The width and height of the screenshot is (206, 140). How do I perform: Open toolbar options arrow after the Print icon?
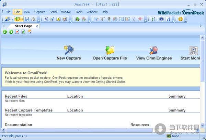pos(38,21)
